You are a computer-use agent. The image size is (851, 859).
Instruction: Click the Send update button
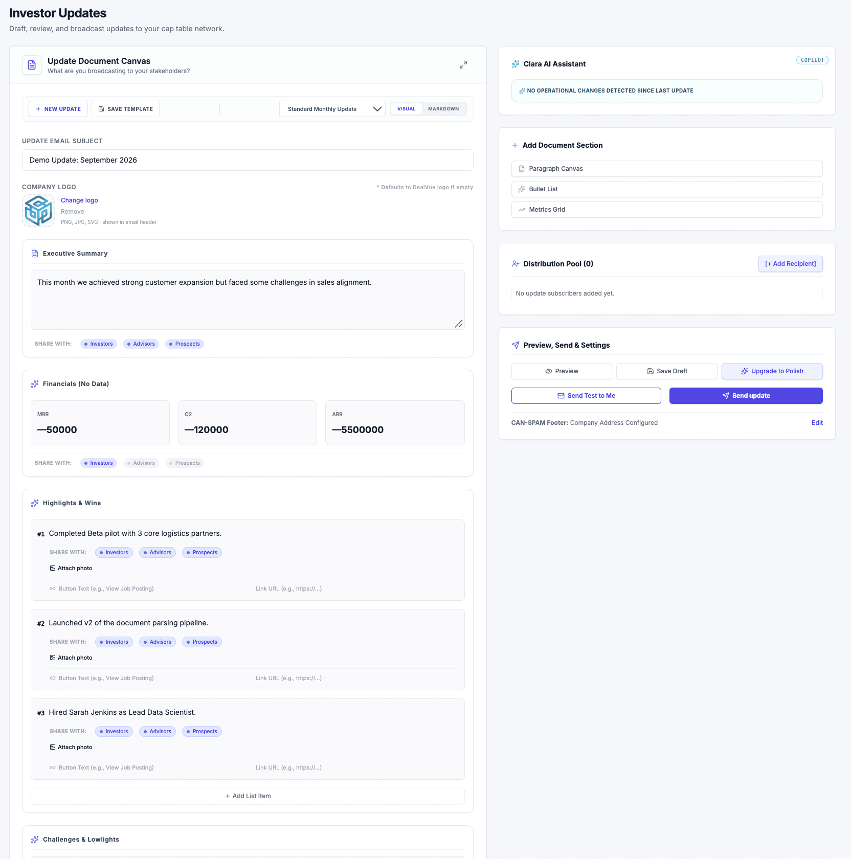(x=746, y=396)
